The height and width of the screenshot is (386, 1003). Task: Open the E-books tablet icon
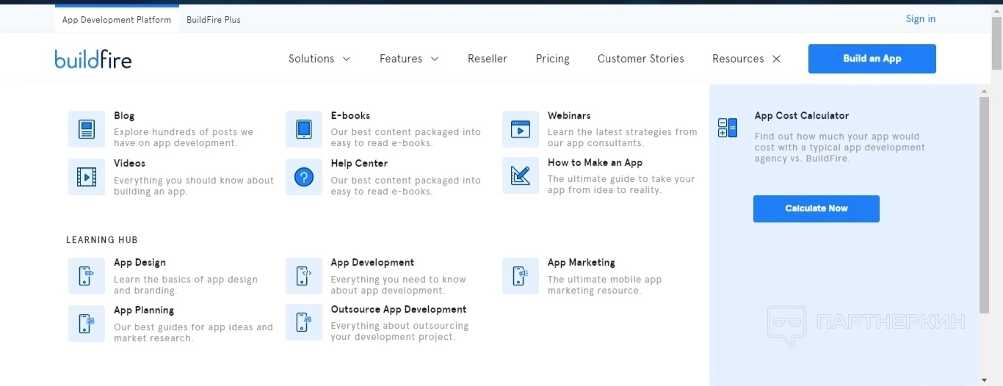pos(304,130)
